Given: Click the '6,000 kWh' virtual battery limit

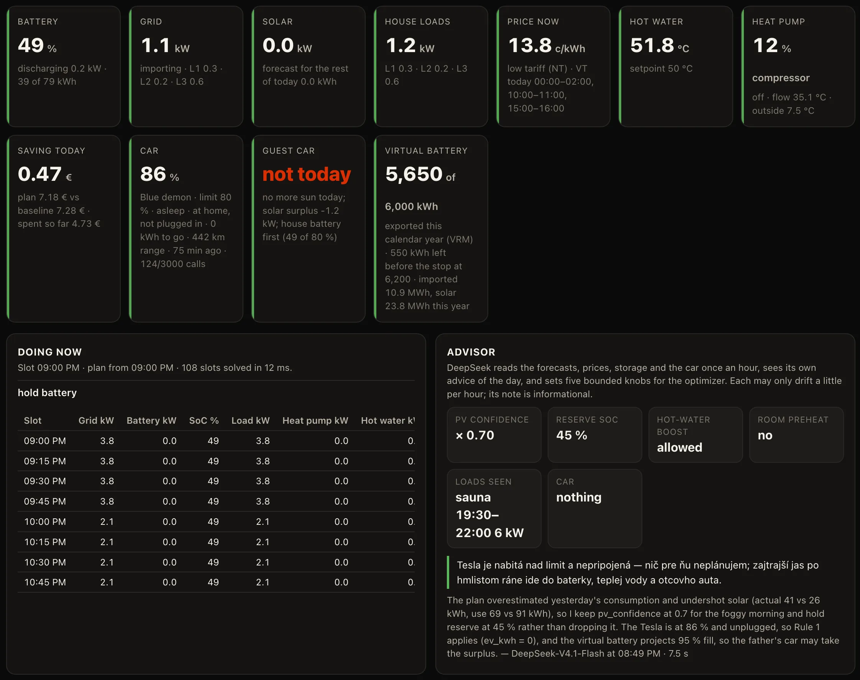Looking at the screenshot, I should pos(412,206).
